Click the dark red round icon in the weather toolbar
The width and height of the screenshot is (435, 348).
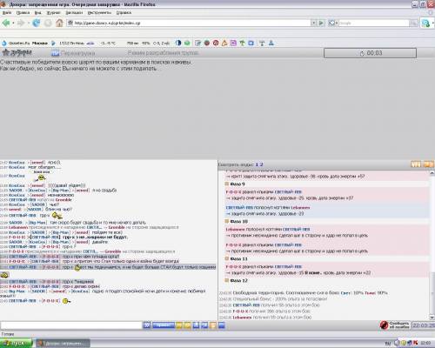click(x=207, y=43)
